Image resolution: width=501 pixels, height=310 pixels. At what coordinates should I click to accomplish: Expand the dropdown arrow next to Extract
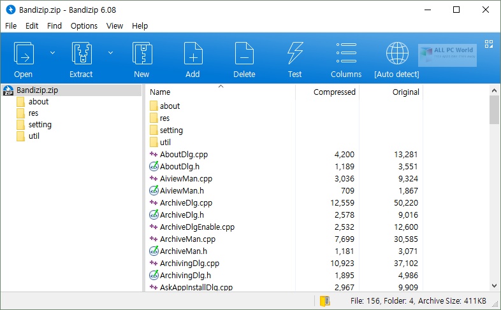110,52
